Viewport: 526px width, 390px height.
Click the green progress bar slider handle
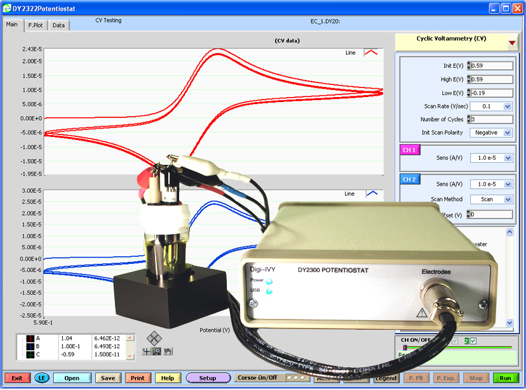[405, 348]
